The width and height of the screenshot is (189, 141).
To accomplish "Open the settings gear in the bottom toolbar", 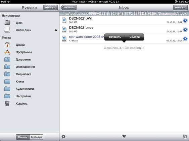I will [x=63, y=137].
